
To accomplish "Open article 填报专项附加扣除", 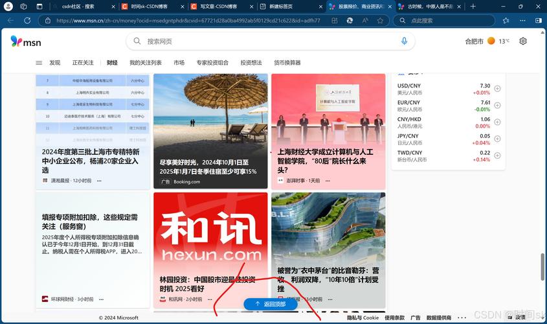I will pyautogui.click(x=89, y=222).
